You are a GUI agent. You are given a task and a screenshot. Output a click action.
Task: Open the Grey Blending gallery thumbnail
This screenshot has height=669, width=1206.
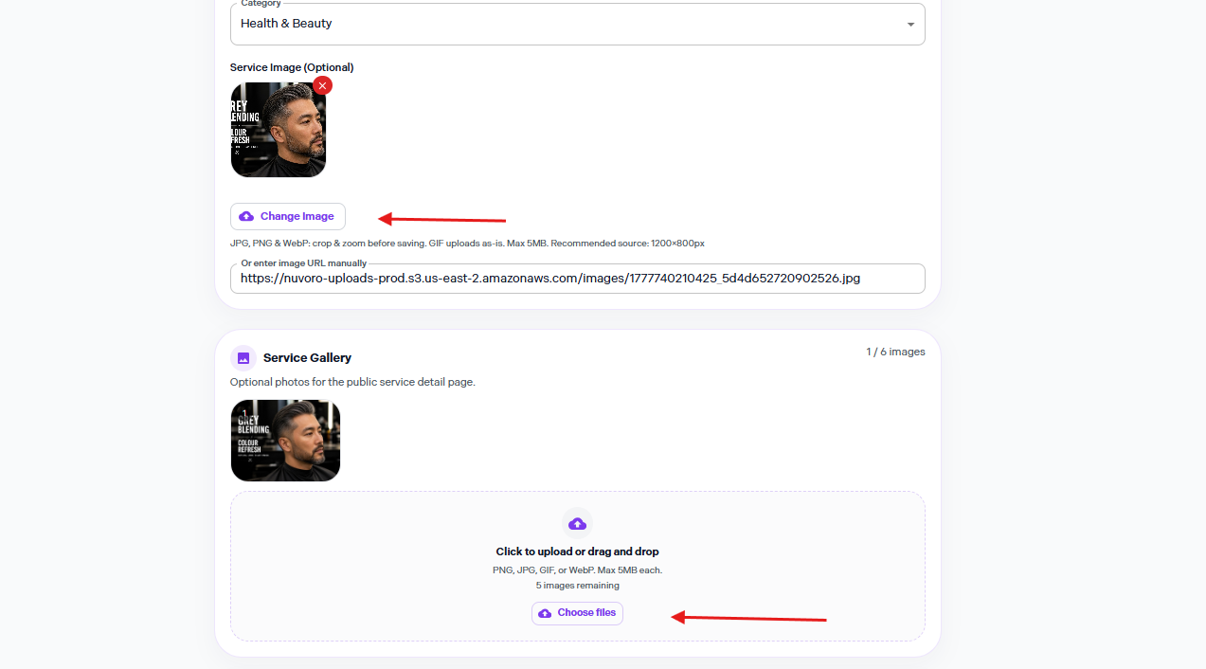pyautogui.click(x=285, y=441)
